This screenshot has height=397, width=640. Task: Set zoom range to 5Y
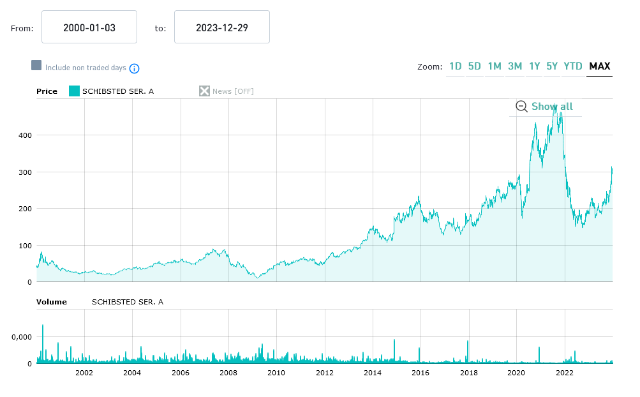(x=552, y=66)
